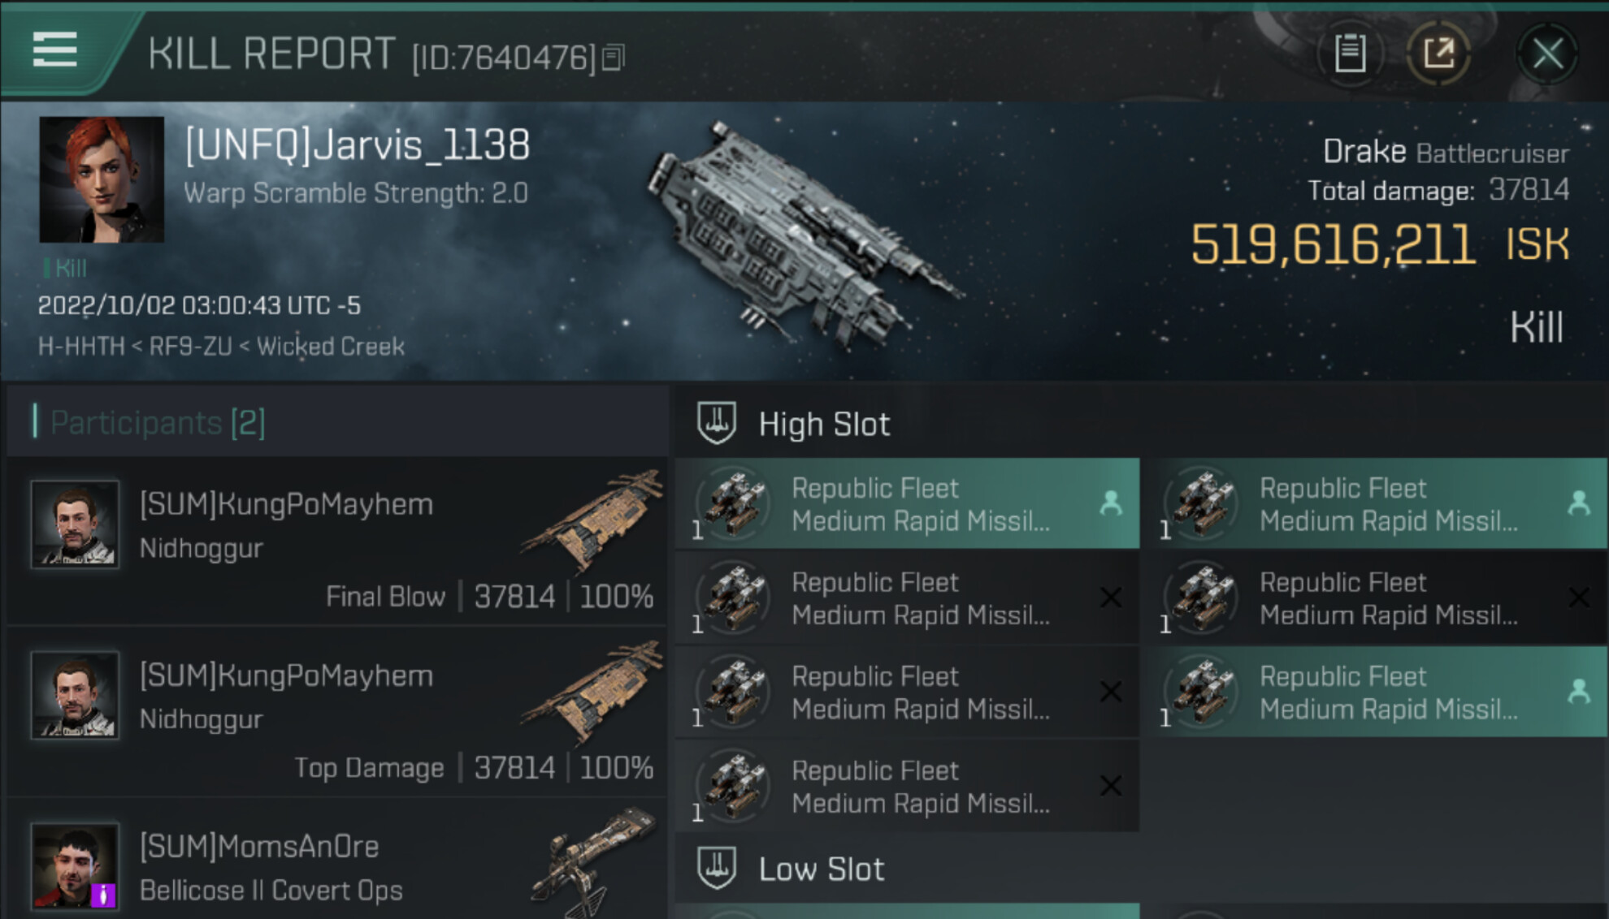Select the Final Blow KungPoMayhem portrait
This screenshot has height=919, width=1609.
coord(75,524)
